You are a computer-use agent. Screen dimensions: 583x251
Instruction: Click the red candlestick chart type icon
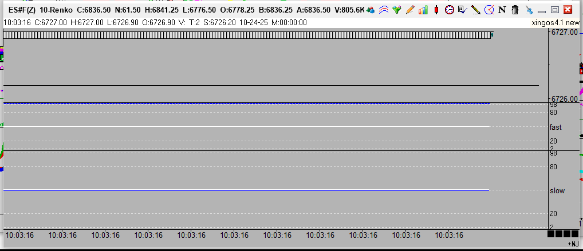point(436,10)
